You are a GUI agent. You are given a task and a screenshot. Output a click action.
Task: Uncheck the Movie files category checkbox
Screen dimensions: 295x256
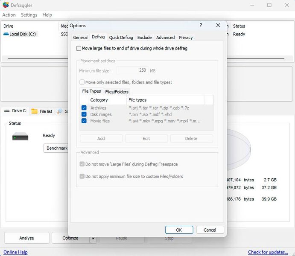pyautogui.click(x=84, y=121)
